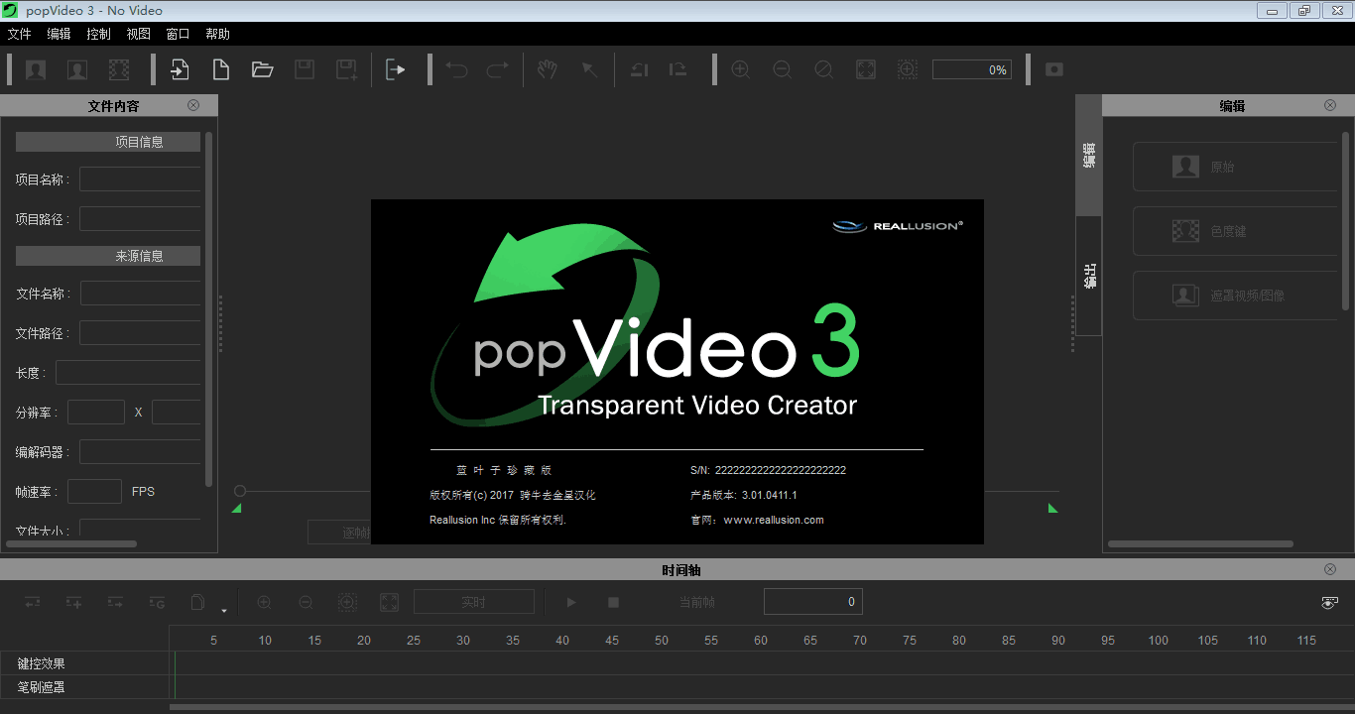This screenshot has width=1355, height=714.
Task: Click the 色度键 chroma key button
Action: pyautogui.click(x=1237, y=231)
